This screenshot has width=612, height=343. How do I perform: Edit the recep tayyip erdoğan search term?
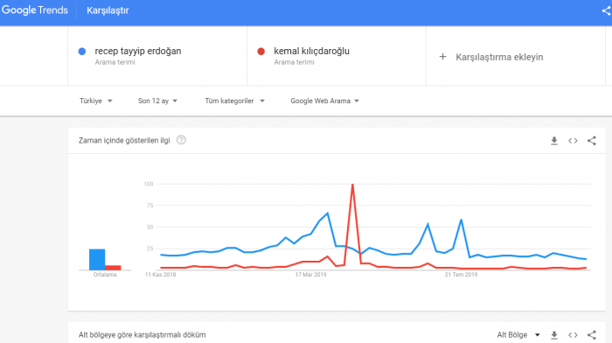coord(138,51)
